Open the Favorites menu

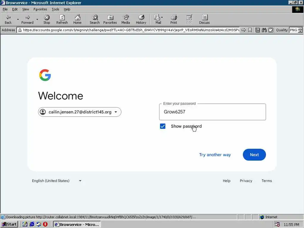pos(40,9)
